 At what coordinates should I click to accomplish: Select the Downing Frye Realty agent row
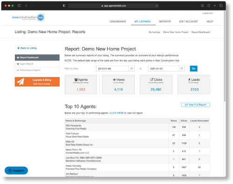(x=137, y=127)
